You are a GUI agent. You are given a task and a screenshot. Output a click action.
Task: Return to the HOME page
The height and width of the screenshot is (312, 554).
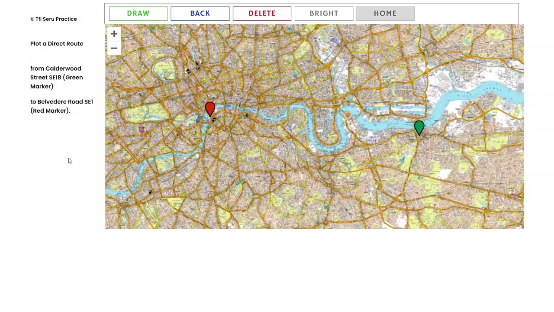[x=385, y=13]
